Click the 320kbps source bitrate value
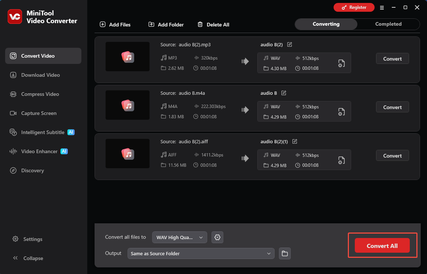 tap(209, 58)
